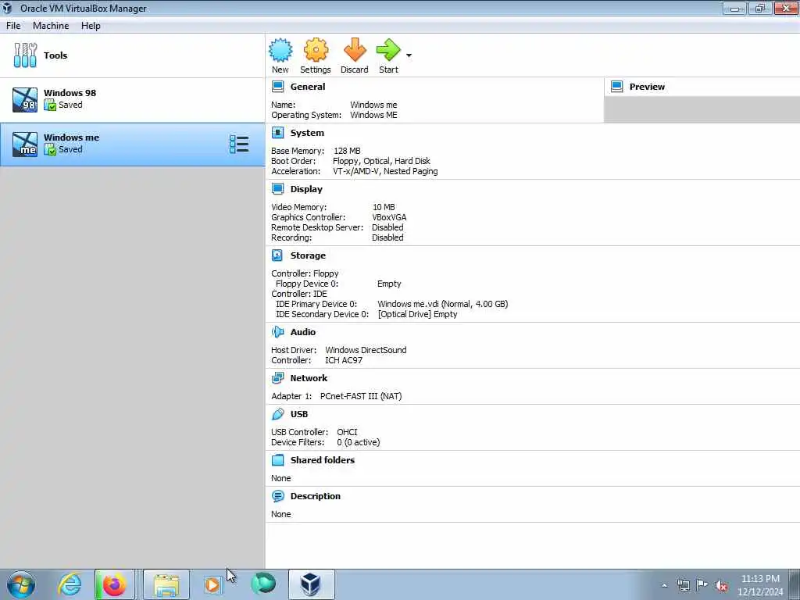Click the USB section header

(x=299, y=414)
